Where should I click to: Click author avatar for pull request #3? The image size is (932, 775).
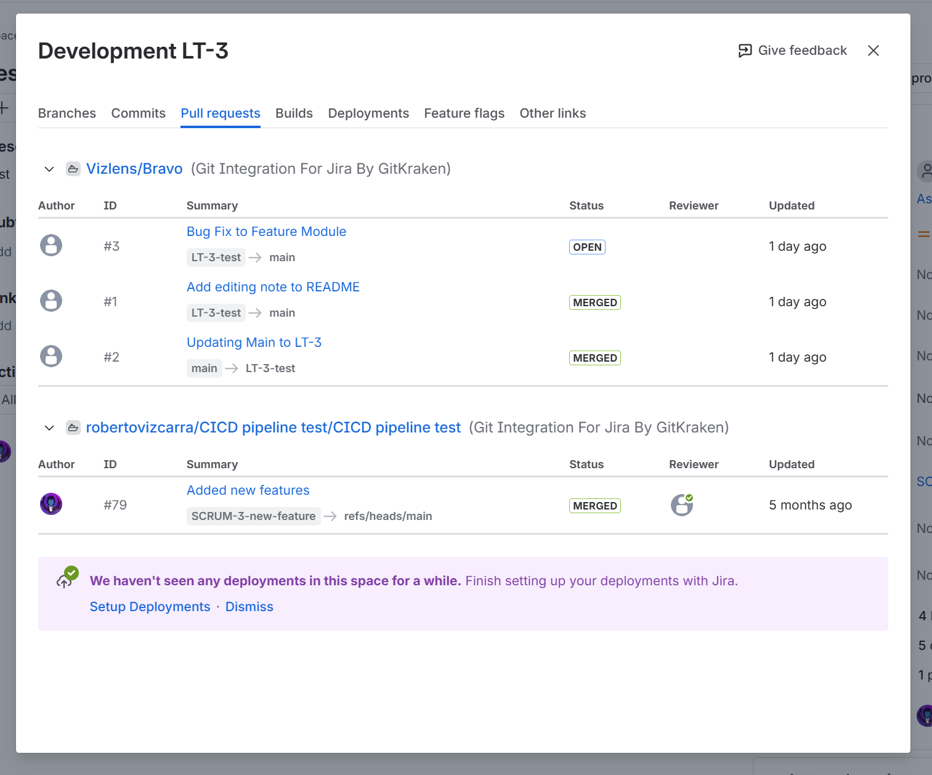coord(51,245)
